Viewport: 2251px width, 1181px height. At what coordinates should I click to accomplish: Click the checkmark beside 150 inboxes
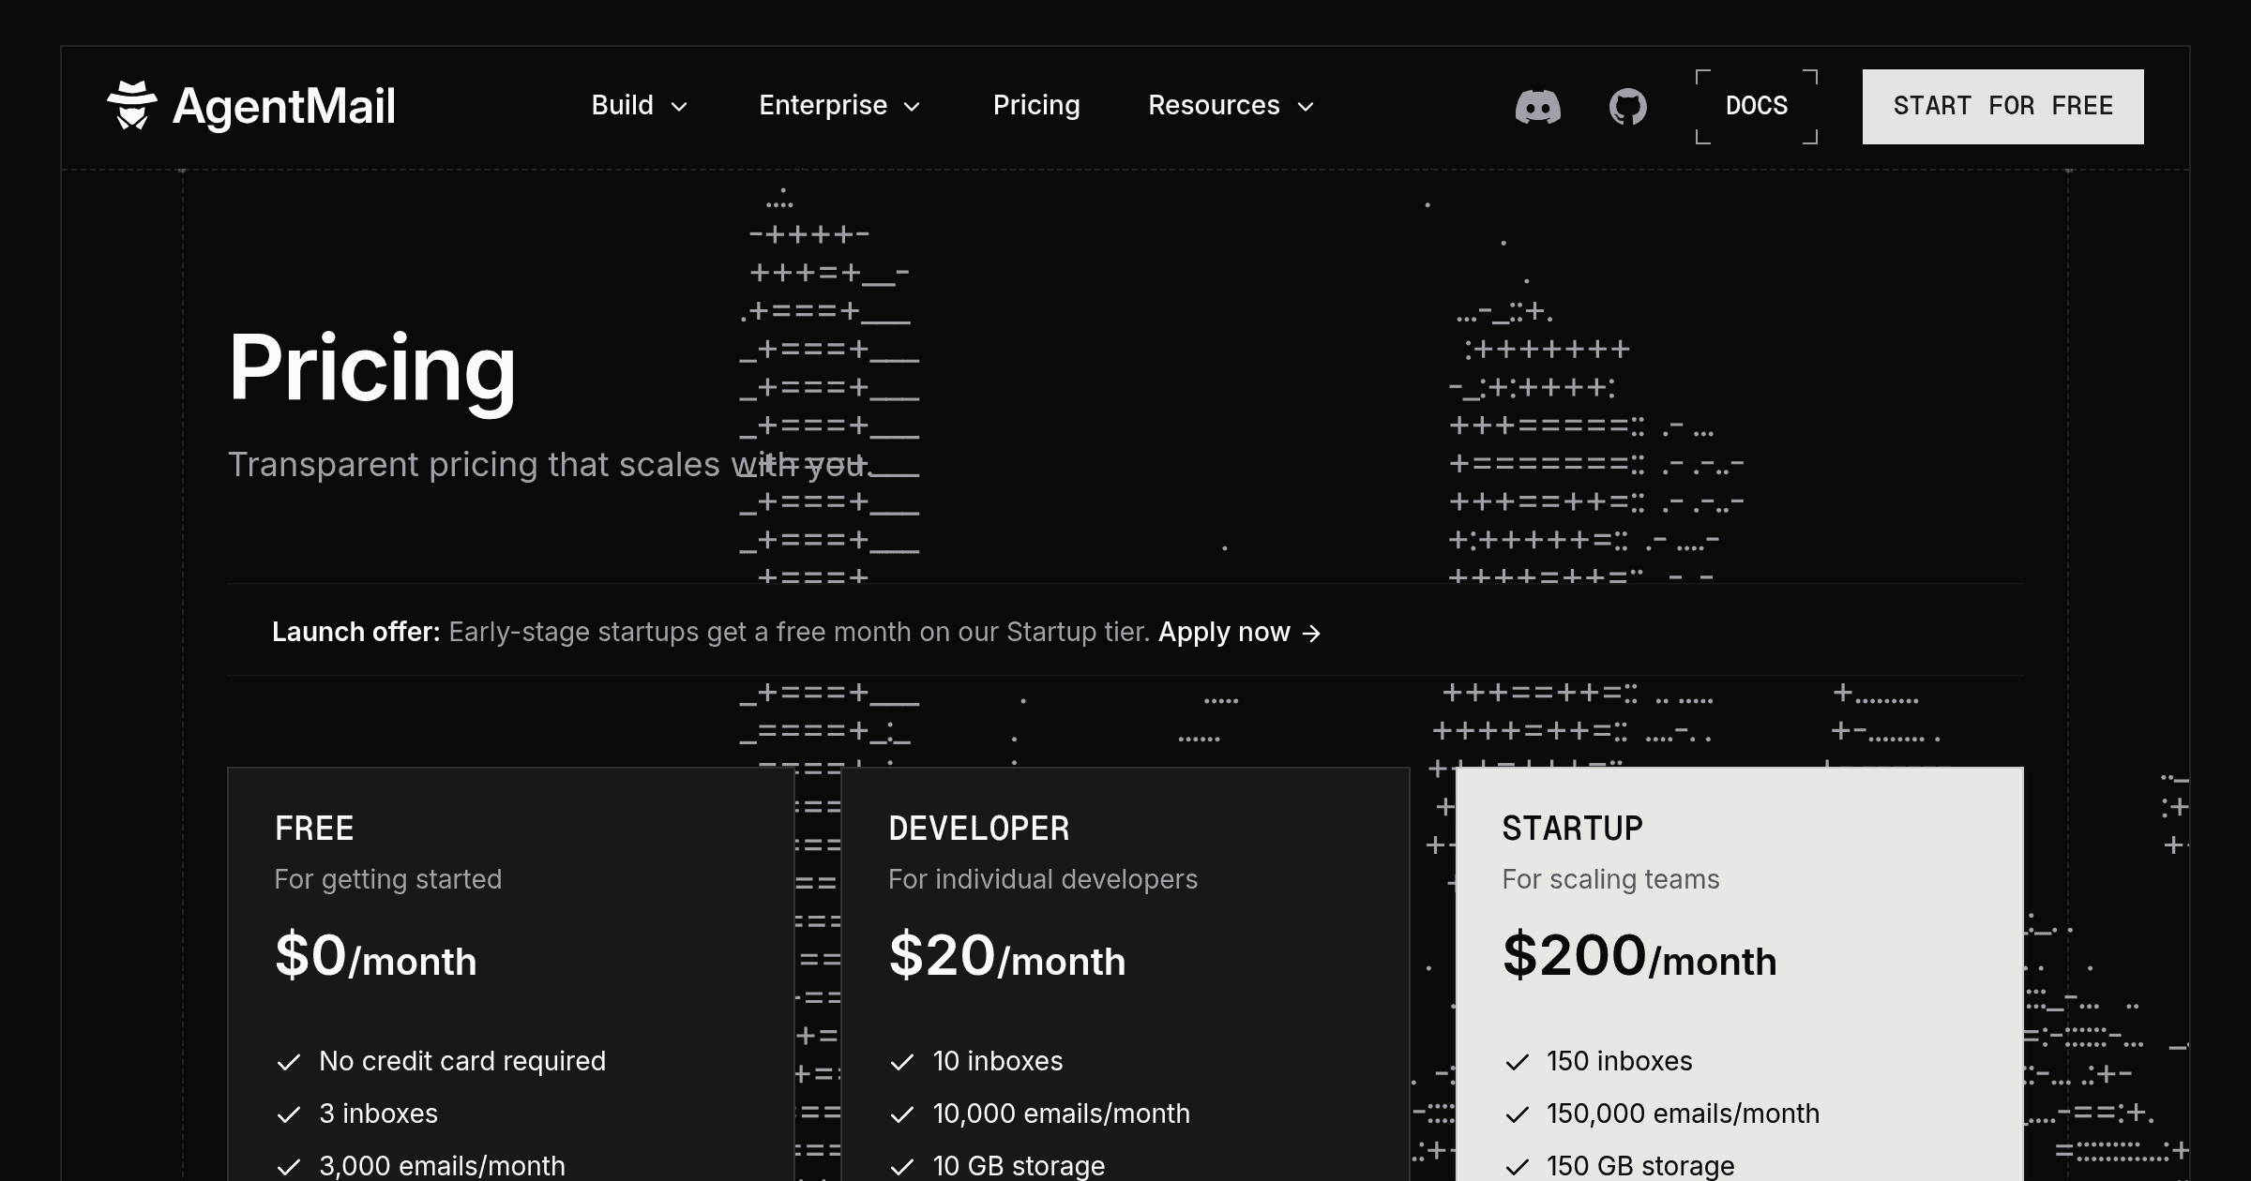click(x=1517, y=1062)
